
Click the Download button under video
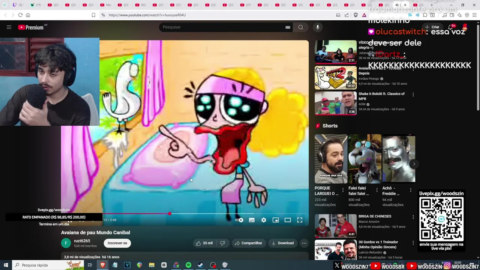coord(283,243)
